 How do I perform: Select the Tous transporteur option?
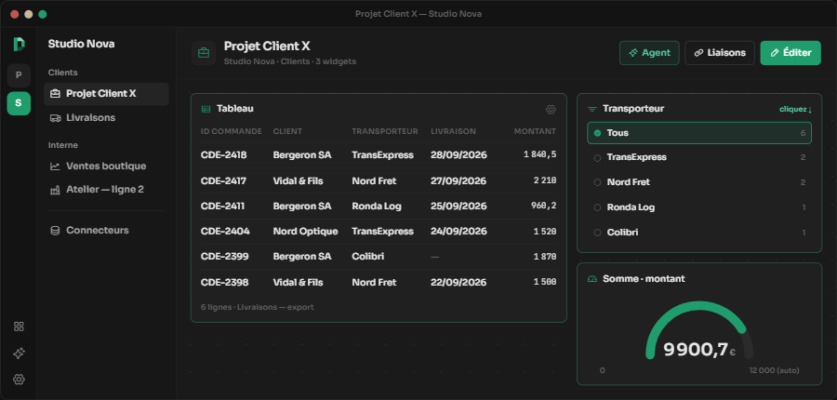click(699, 133)
